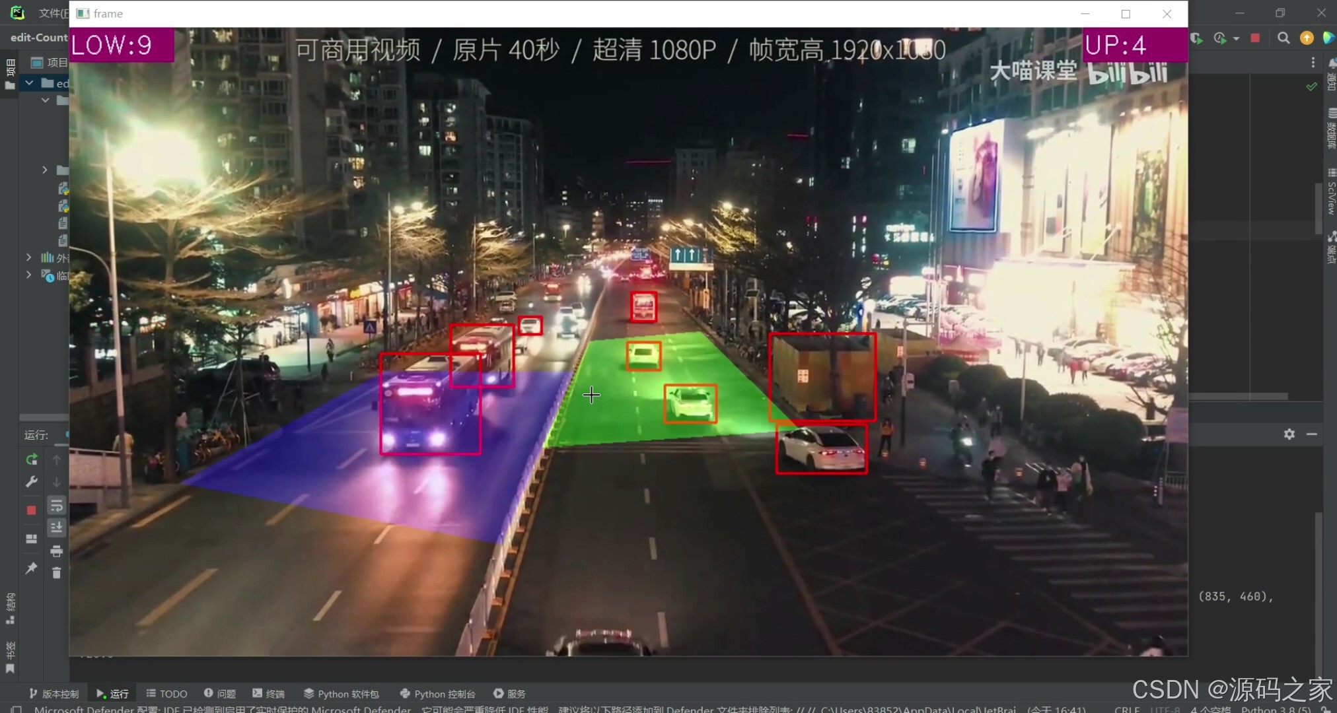Hide the Run tool window with minus
Screen dimensions: 1337x713
[x=1312, y=434]
